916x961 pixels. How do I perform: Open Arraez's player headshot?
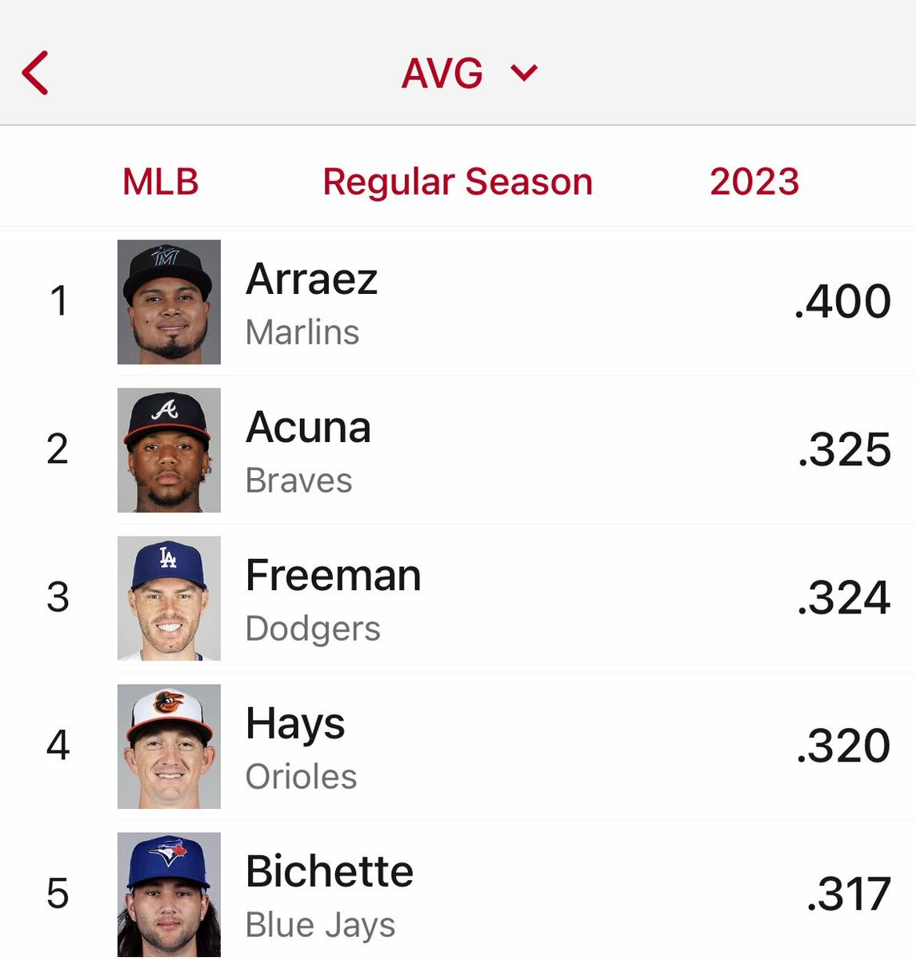click(x=169, y=302)
